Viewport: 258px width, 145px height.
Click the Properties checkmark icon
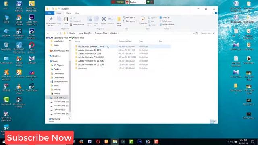pos(143,19)
